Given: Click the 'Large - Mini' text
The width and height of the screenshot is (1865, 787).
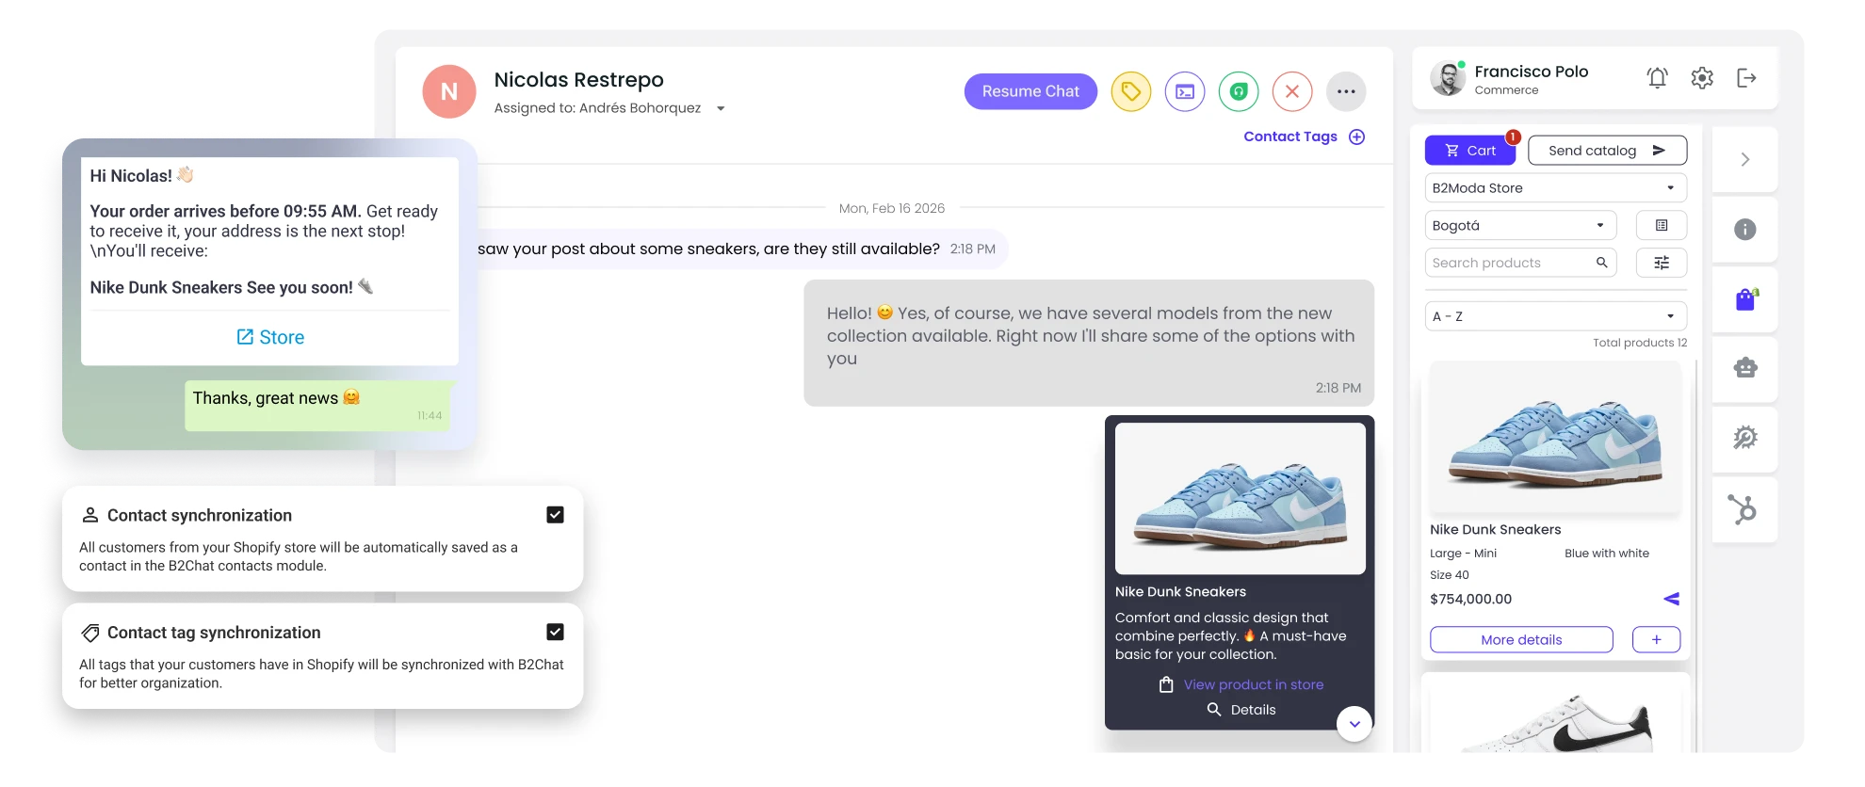Looking at the screenshot, I should coord(1463,554).
